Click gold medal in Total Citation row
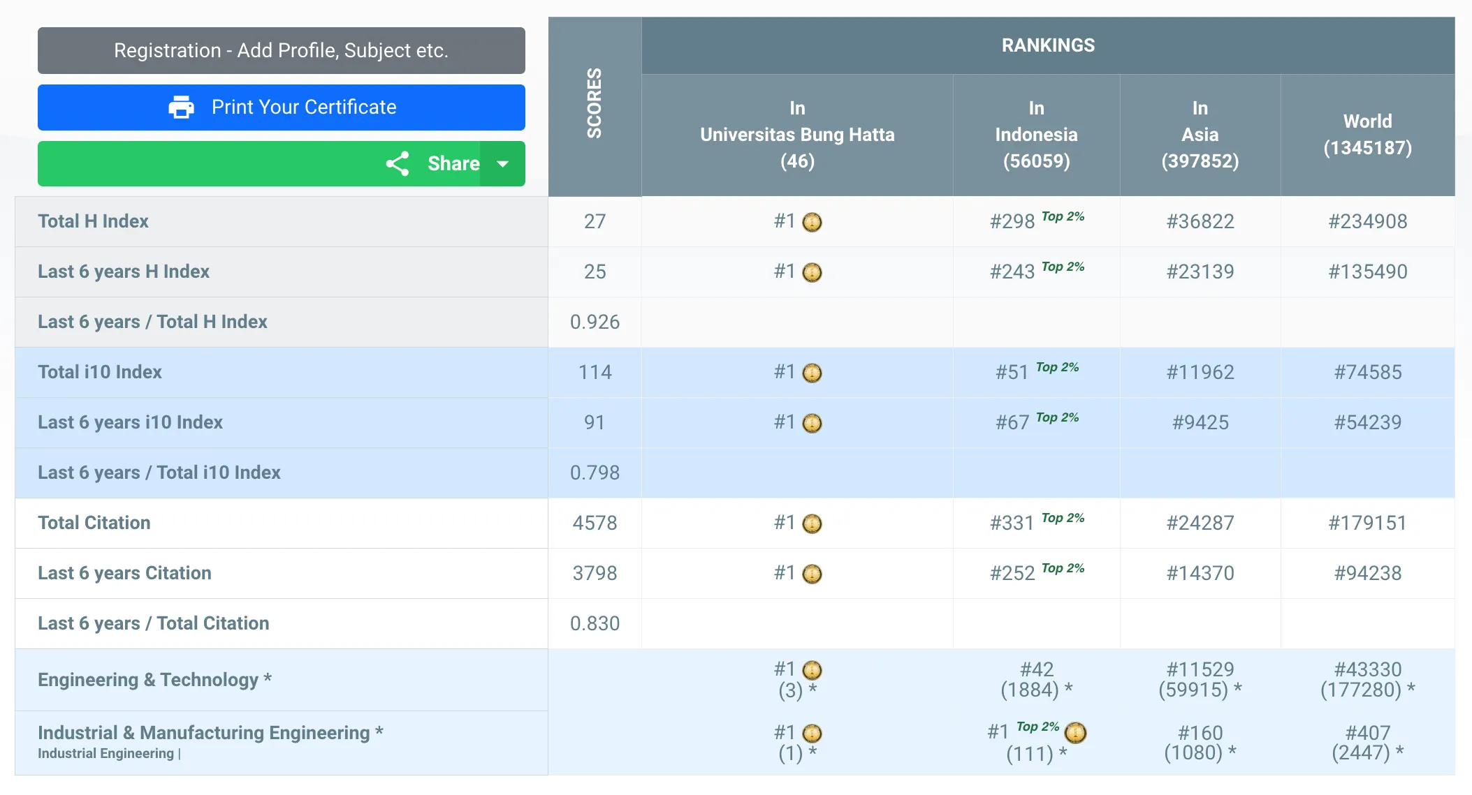 [812, 524]
